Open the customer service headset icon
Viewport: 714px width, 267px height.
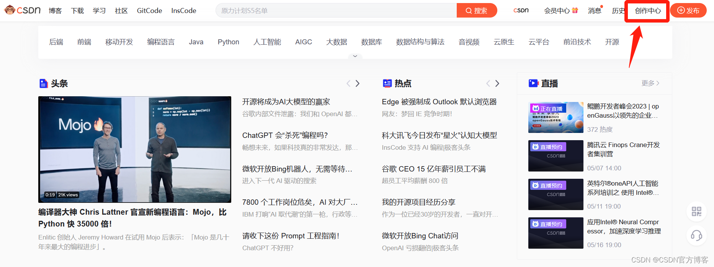[x=696, y=235]
